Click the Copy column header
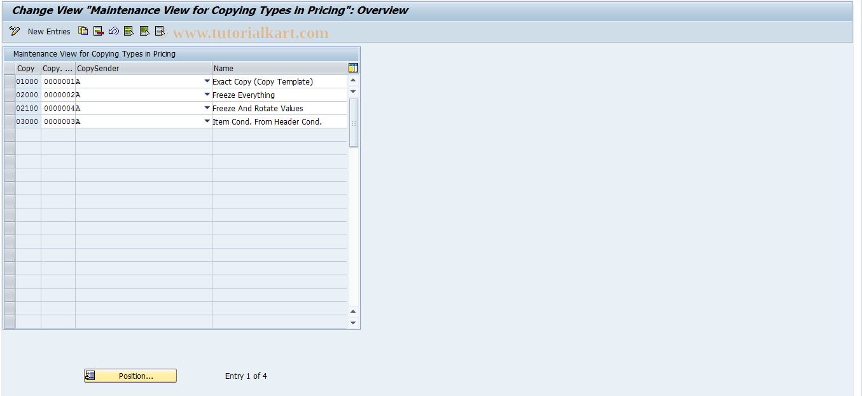This screenshot has height=396, width=862. pyautogui.click(x=28, y=68)
